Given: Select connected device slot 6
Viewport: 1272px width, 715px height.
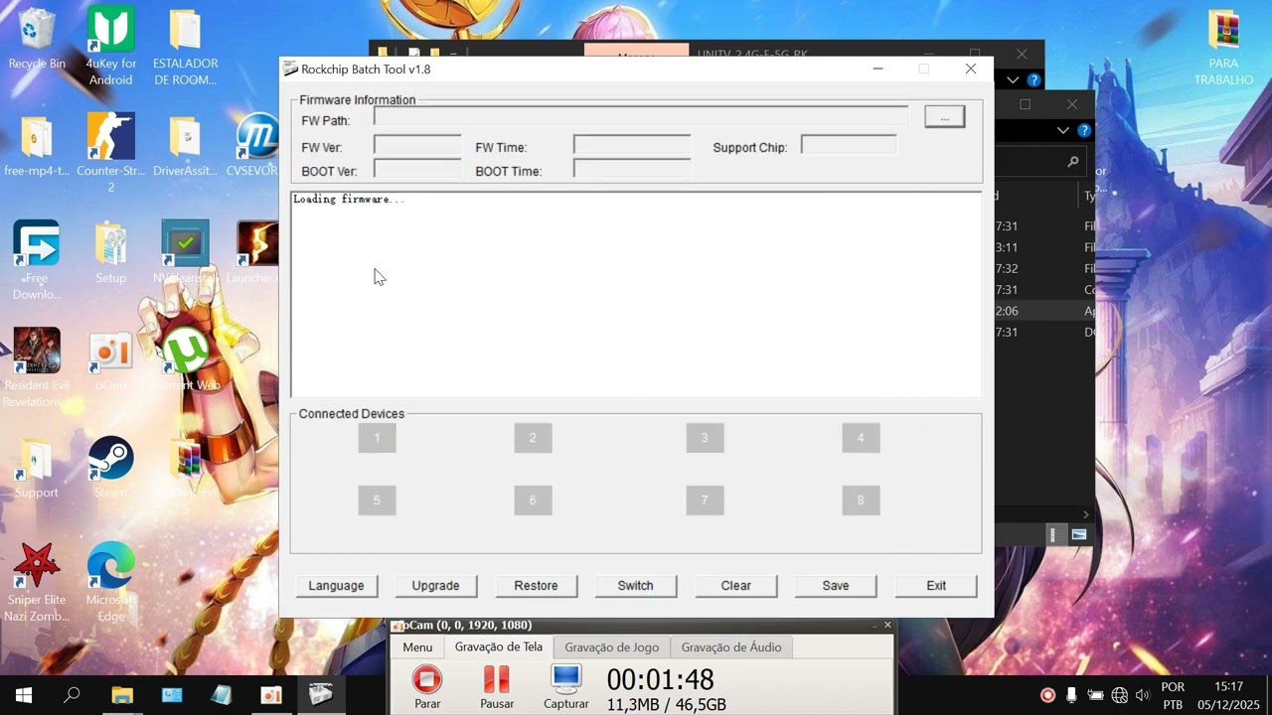Looking at the screenshot, I should pos(533,500).
